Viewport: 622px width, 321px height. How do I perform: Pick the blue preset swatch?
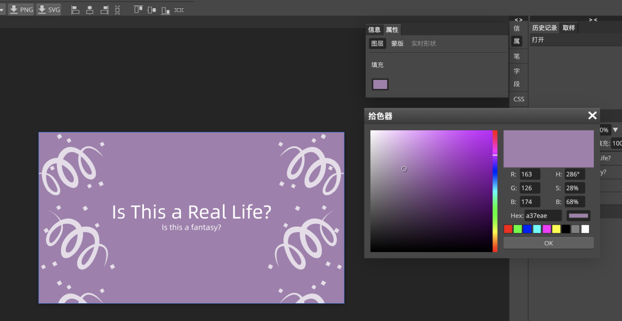tap(527, 229)
